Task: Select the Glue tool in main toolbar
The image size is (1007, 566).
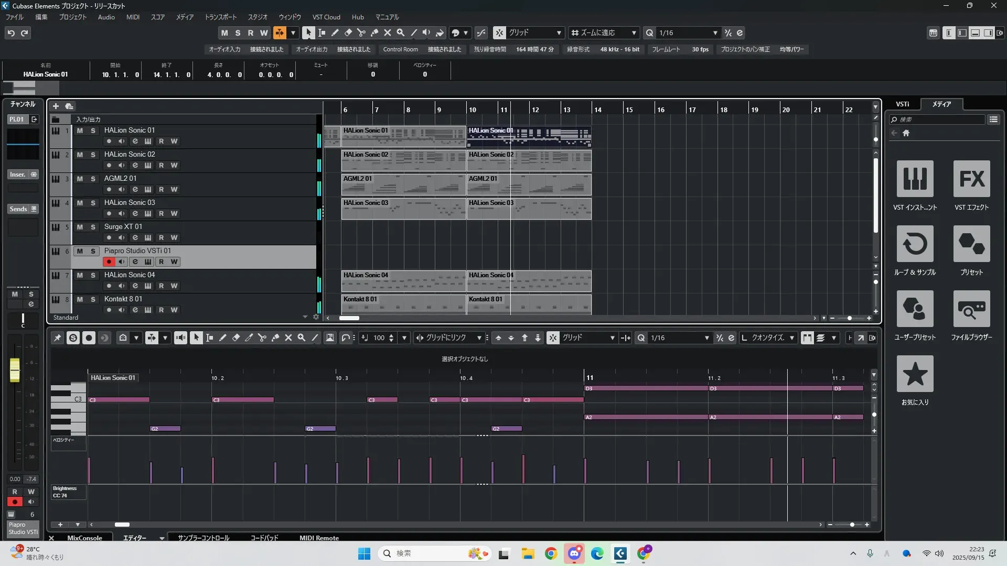Action: point(374,32)
